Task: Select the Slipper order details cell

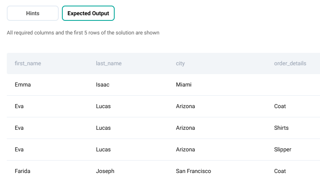Action: coord(282,149)
